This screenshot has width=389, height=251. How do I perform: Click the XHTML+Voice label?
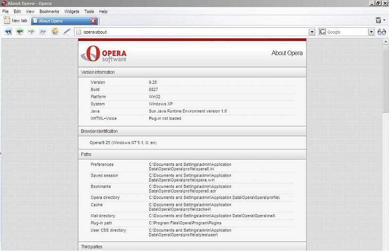click(x=104, y=118)
